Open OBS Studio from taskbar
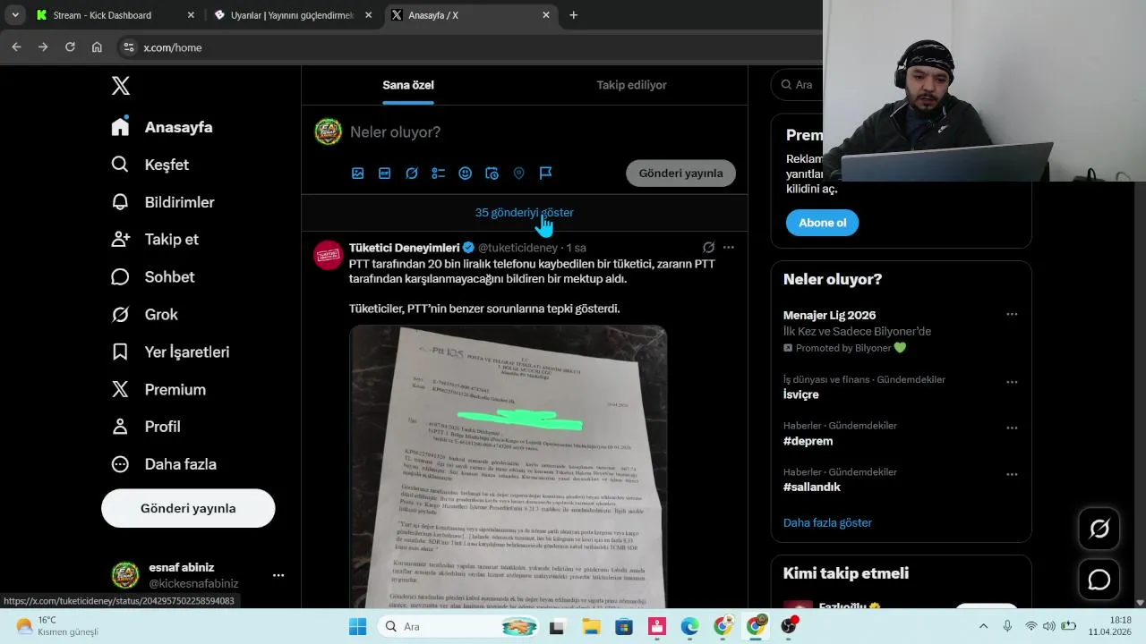The height and width of the screenshot is (644, 1146). coord(789,626)
